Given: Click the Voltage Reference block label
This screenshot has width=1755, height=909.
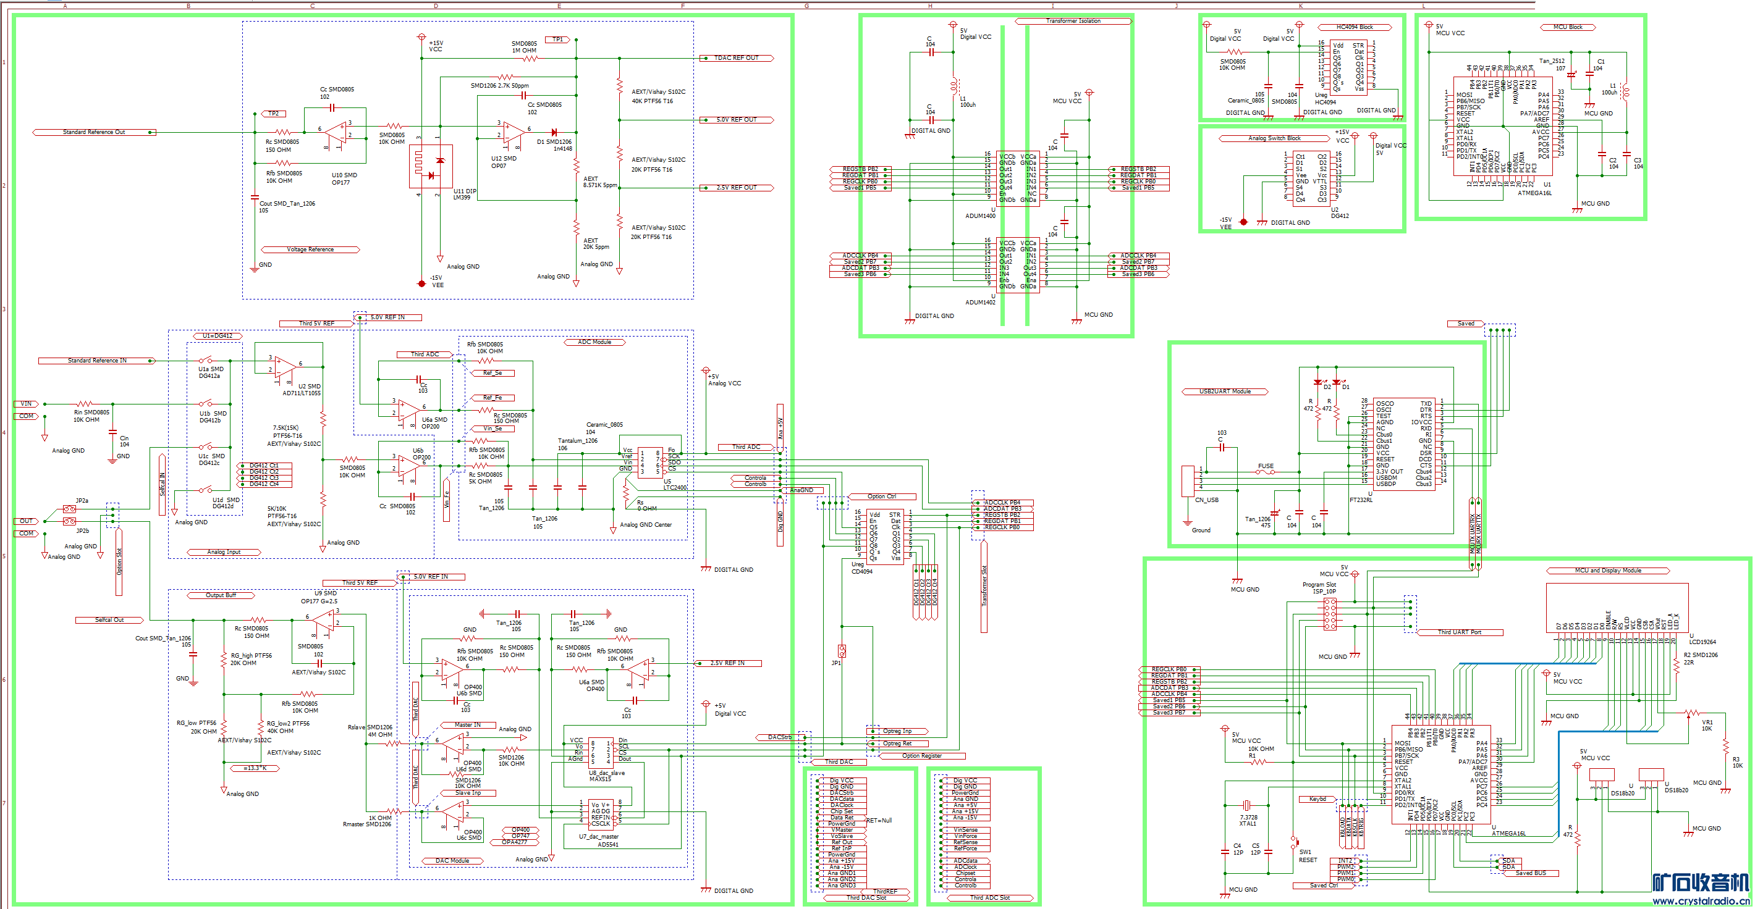Looking at the screenshot, I should click(x=310, y=249).
